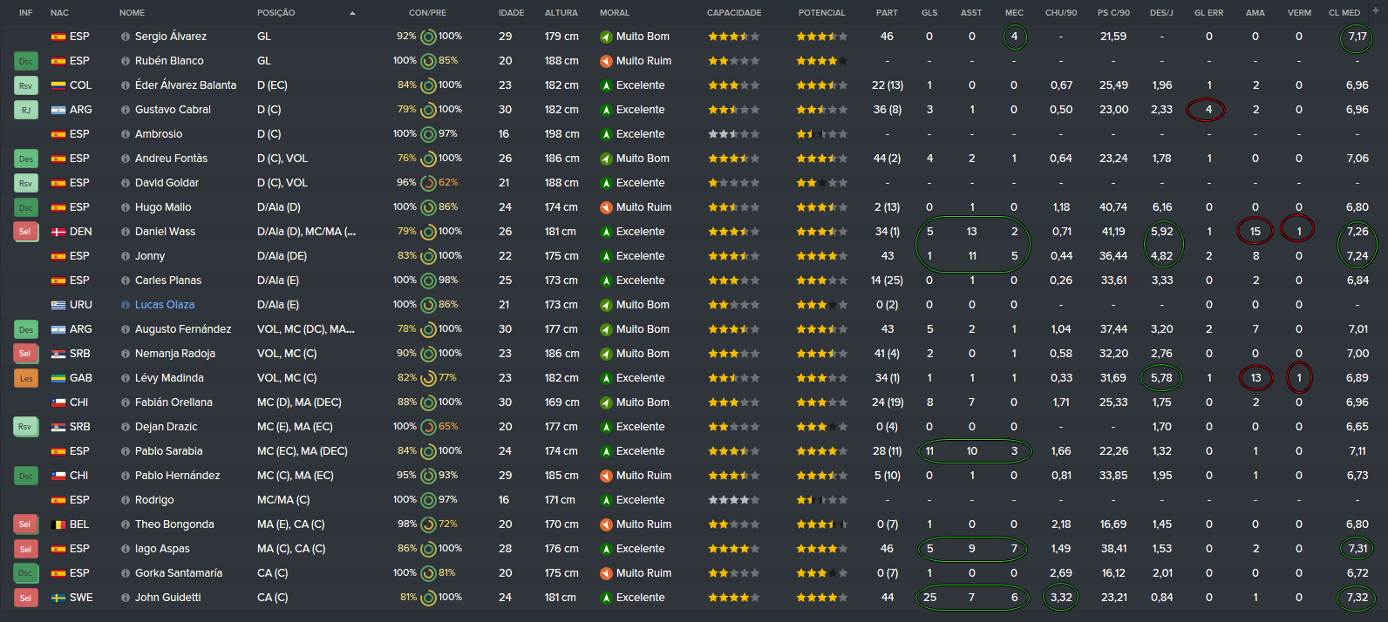Screen dimensions: 1388x622
Task: Click the RJ status badge for Gustavo Cabral
Action: 25,110
